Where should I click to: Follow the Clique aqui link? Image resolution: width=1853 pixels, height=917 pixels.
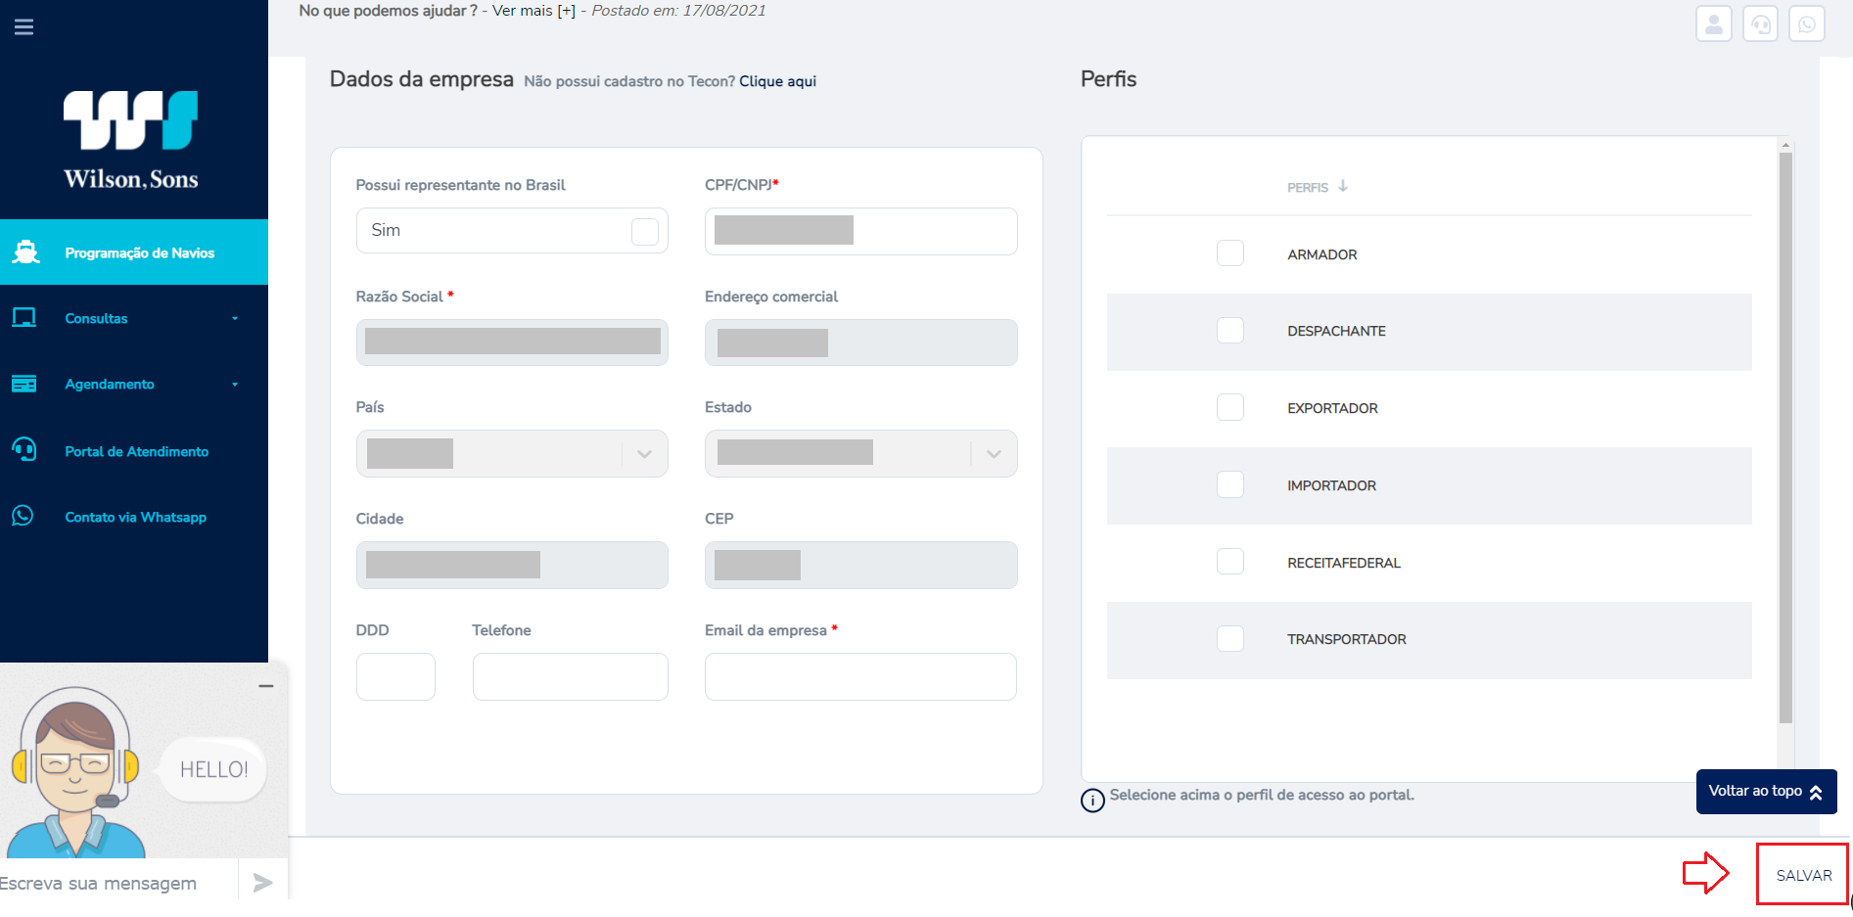click(777, 81)
